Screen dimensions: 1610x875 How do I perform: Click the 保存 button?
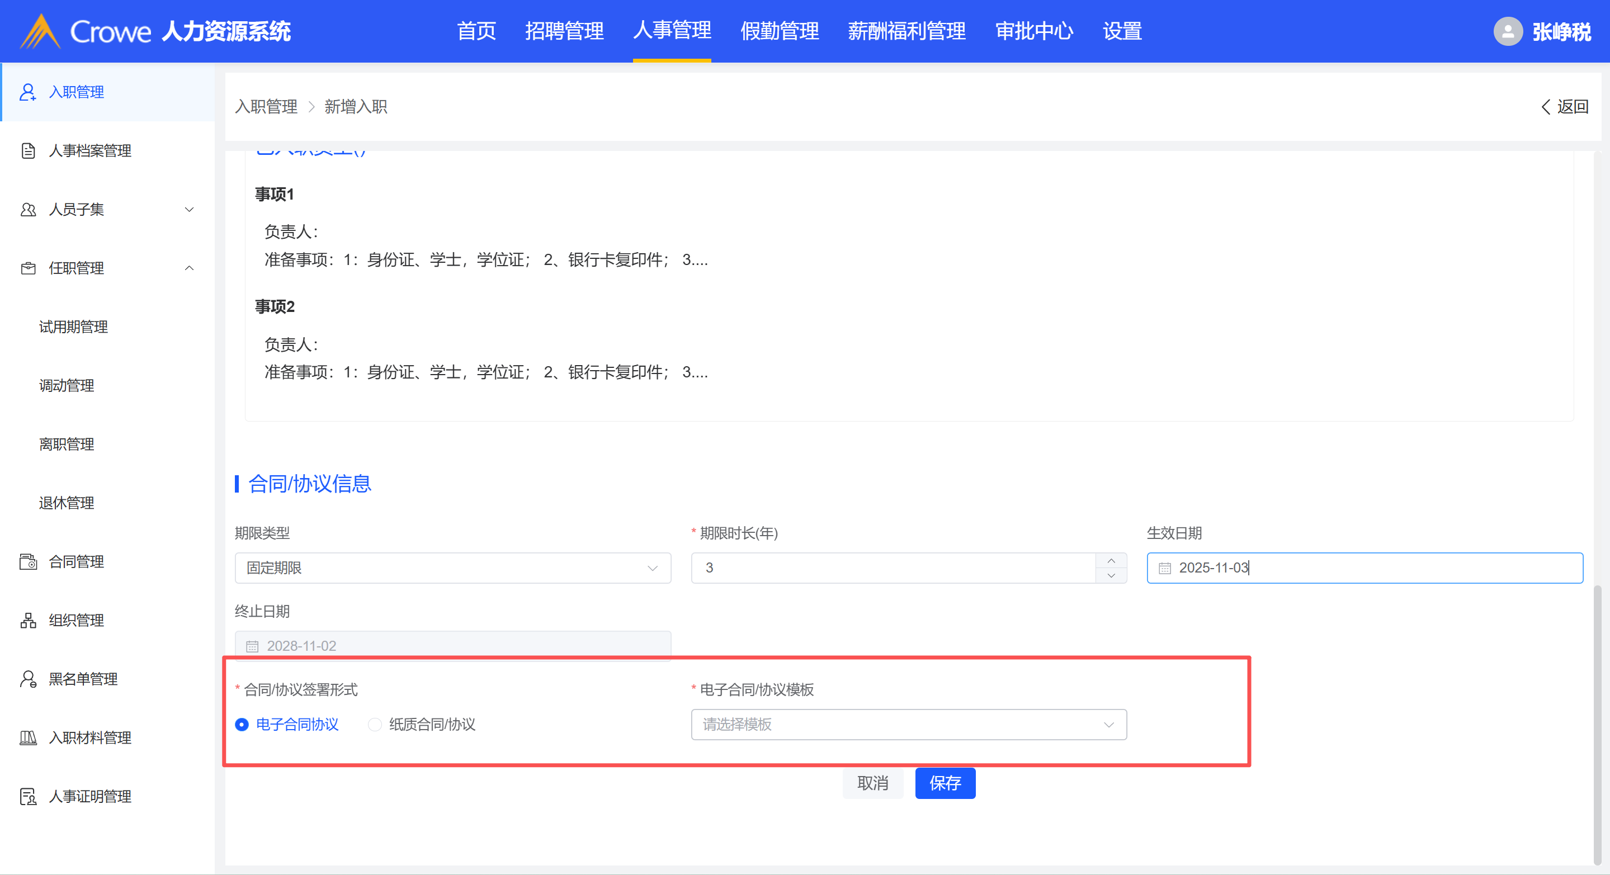[x=945, y=783]
